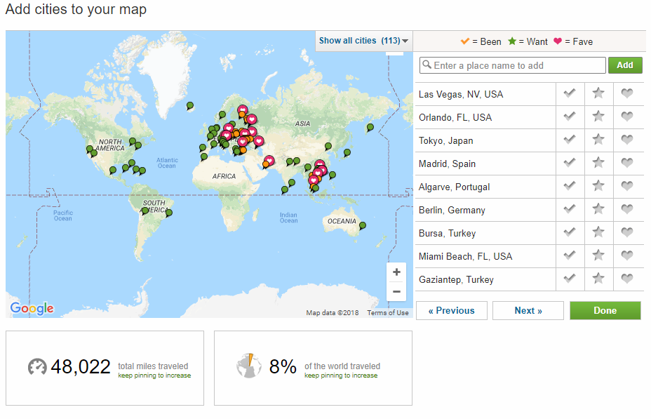Screen dimensions: 651x419
Task: Select Tokyo, Japan in city list
Action: [446, 141]
